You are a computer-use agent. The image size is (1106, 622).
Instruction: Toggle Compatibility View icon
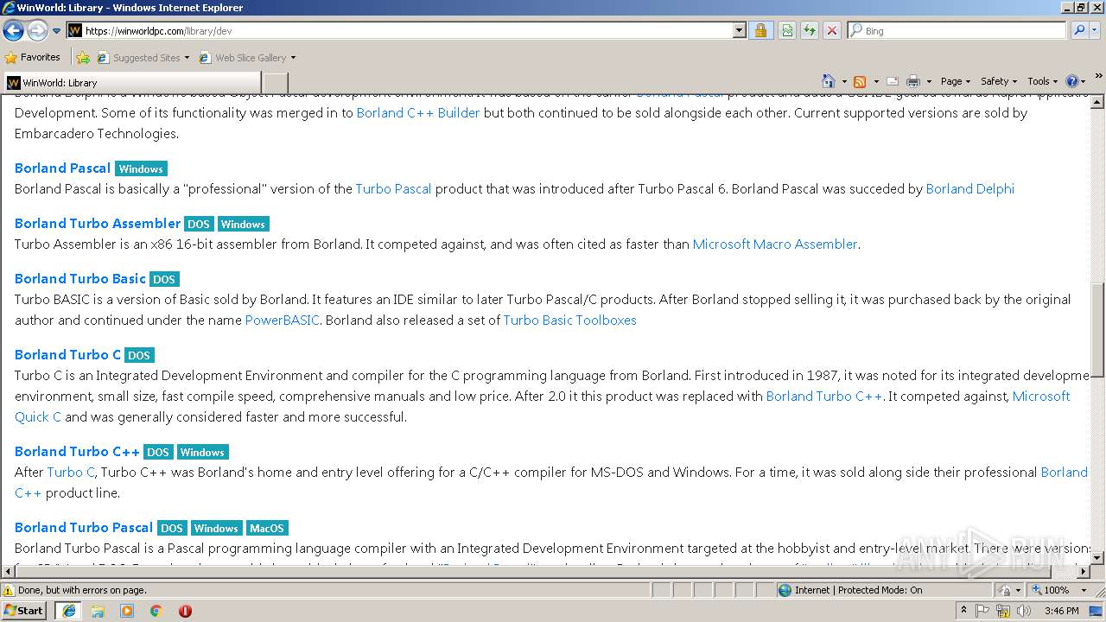[787, 30]
